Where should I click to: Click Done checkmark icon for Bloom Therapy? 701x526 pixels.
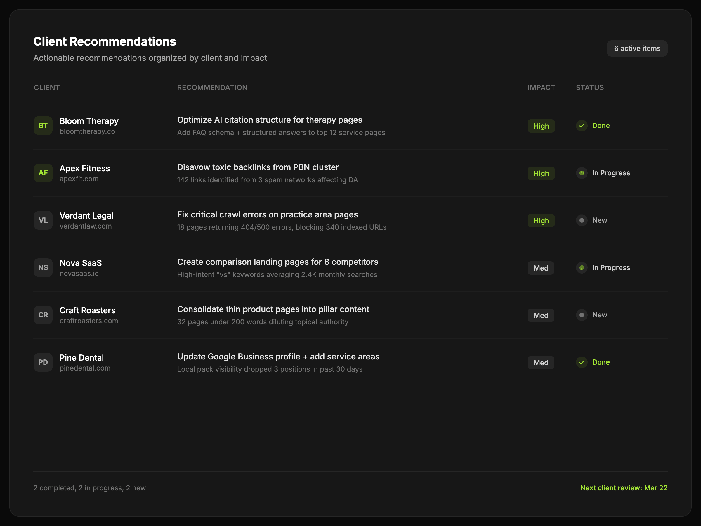pos(582,126)
